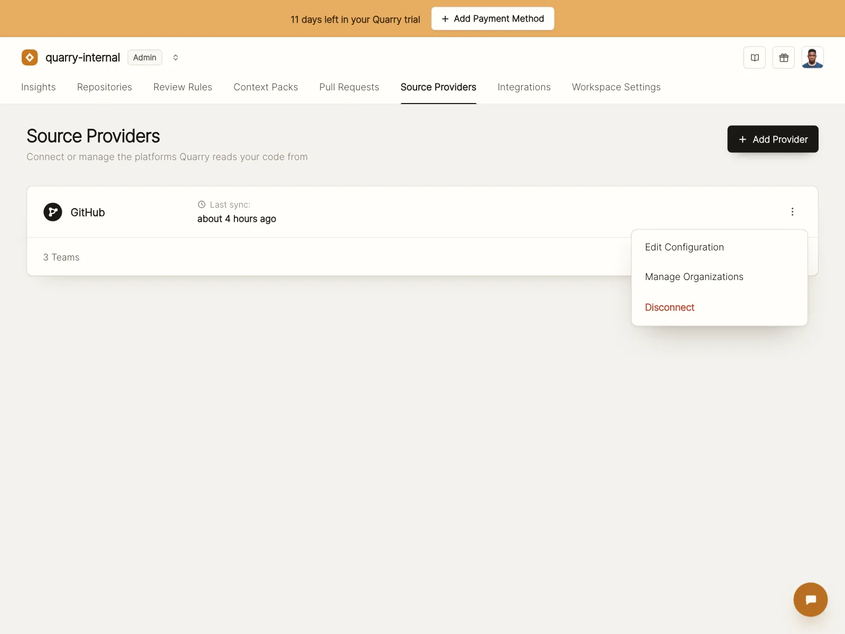Click the last sync clock icon
Screen dimensions: 845x634
(x=202, y=204)
